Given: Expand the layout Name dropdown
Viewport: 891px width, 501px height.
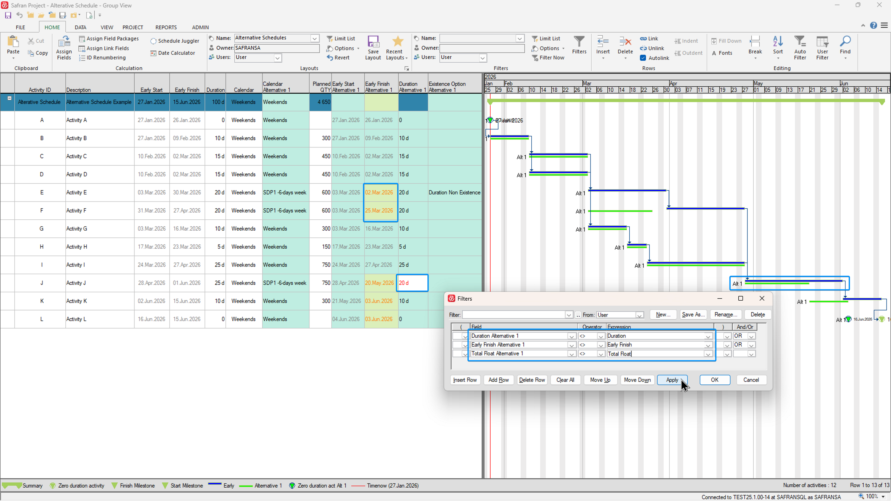Looking at the screenshot, I should (x=315, y=38).
